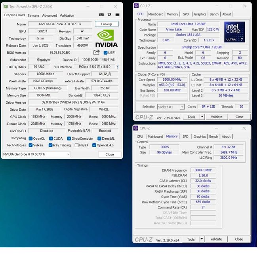The image size is (261, 277).
Task: Open Bench tab in top CPU-Z window
Action: click(214, 14)
